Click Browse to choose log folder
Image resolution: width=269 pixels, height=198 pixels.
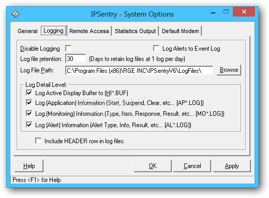[229, 70]
